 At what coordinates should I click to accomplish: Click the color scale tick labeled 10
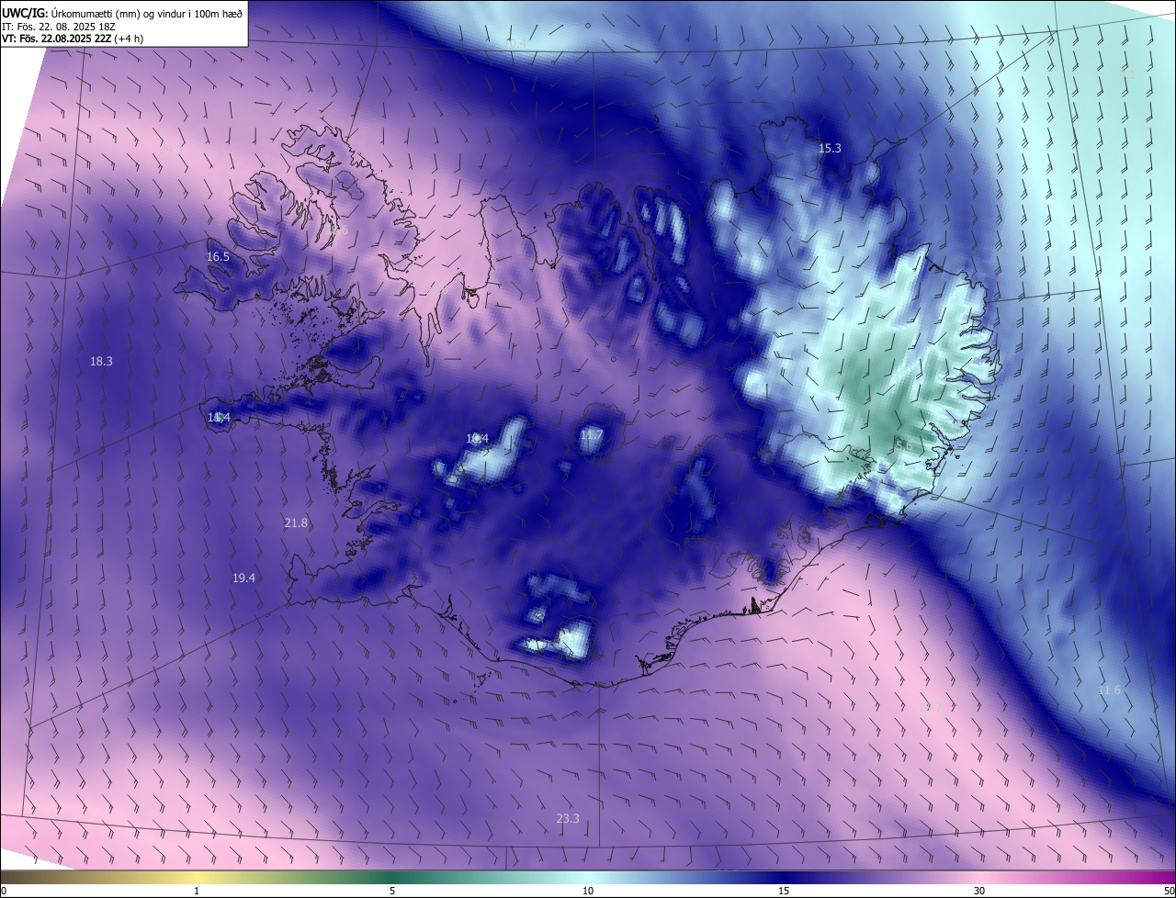[x=588, y=891]
